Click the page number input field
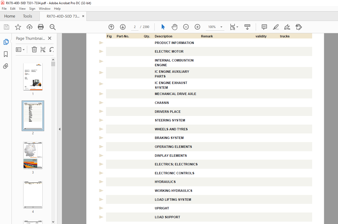338x224 pixels. pyautogui.click(x=135, y=27)
